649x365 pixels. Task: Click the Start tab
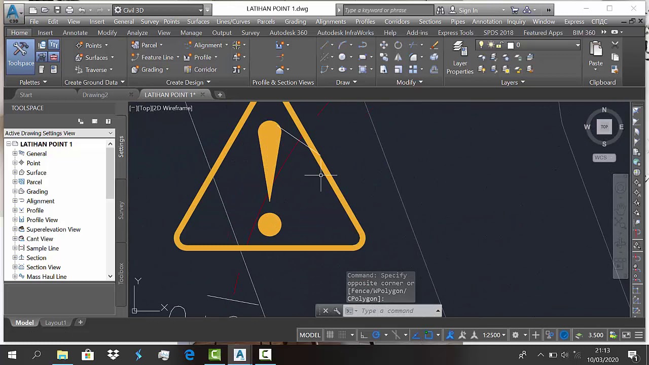(26, 95)
